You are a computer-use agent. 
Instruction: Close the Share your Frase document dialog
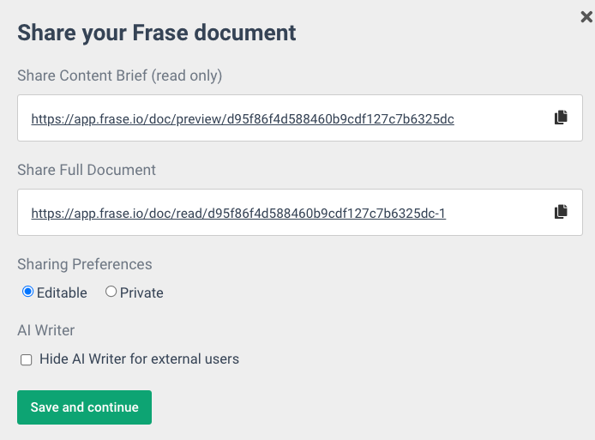(586, 16)
